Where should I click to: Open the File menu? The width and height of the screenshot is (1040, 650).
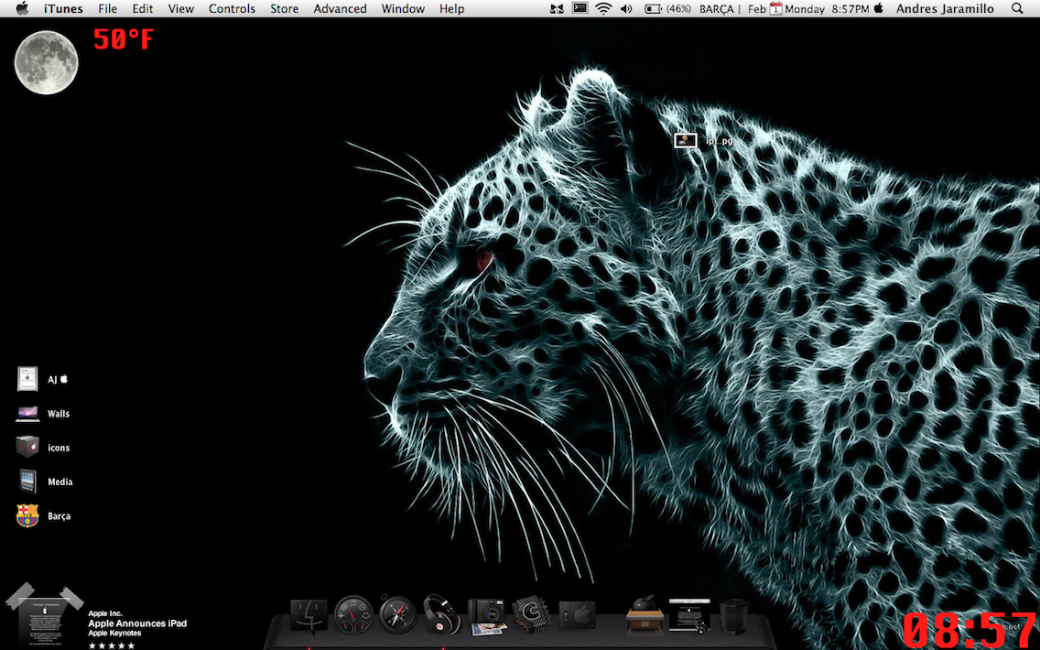coord(107,8)
